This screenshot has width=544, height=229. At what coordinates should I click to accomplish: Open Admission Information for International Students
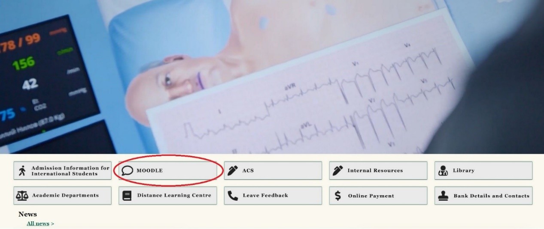click(x=62, y=171)
